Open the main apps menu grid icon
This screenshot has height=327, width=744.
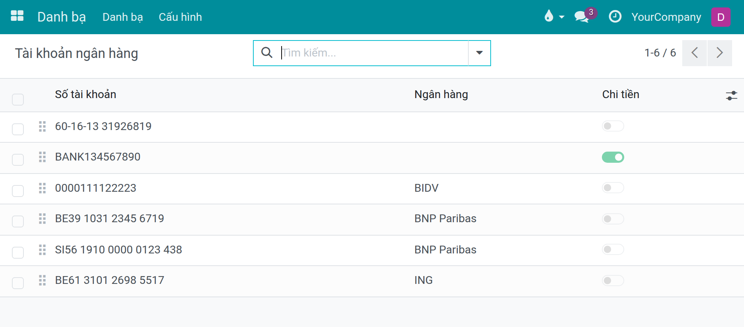click(x=17, y=16)
